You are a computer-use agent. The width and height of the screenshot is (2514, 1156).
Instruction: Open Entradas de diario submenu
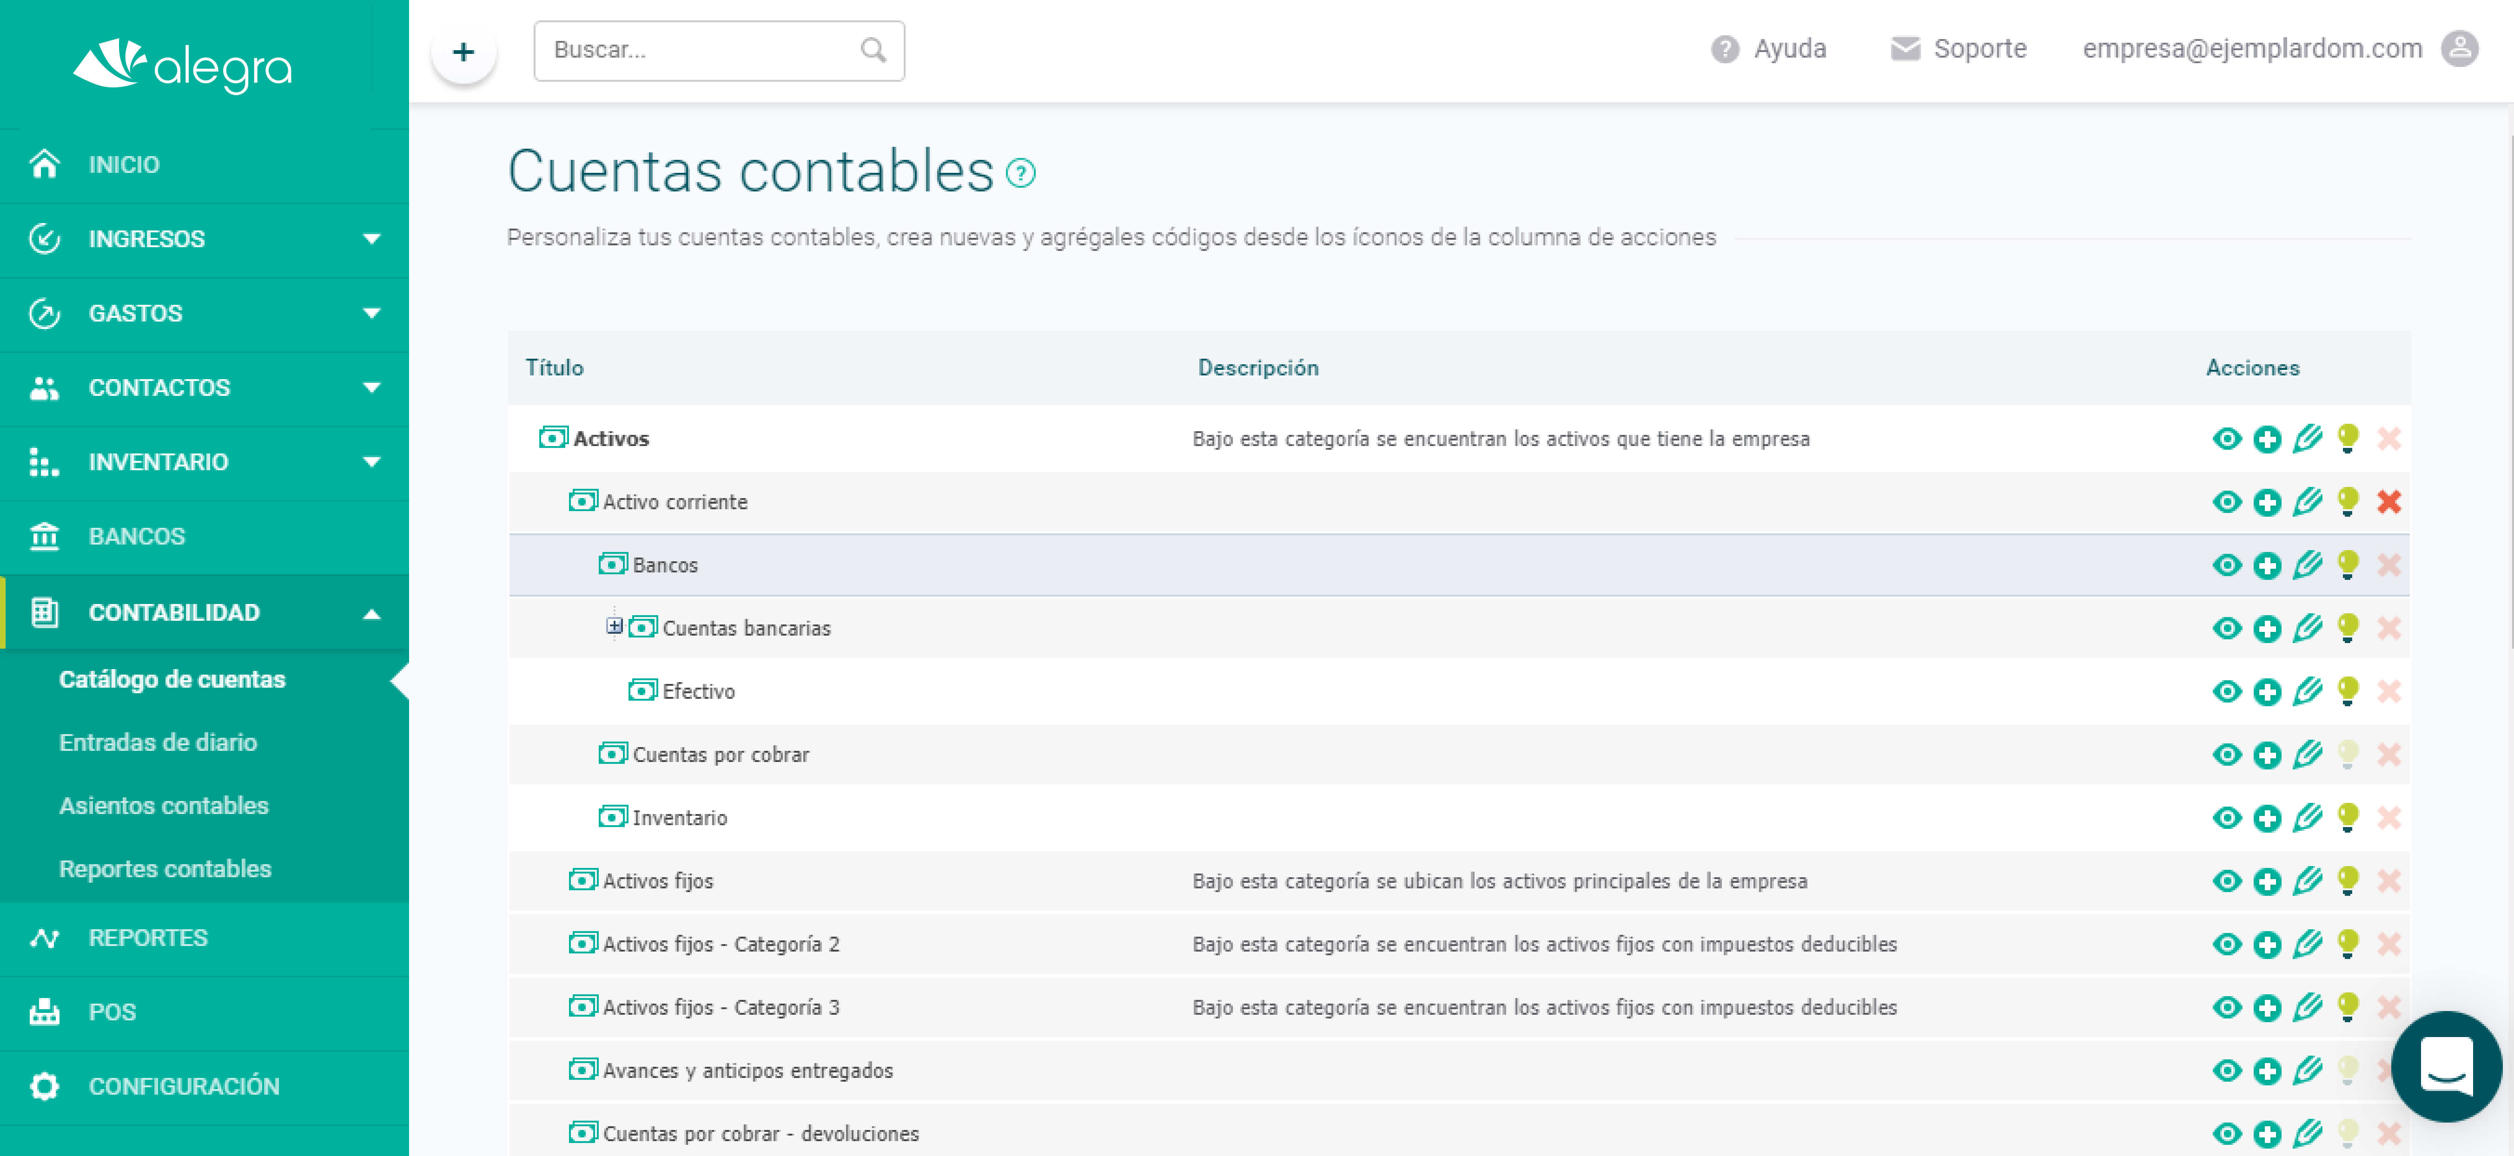point(158,742)
